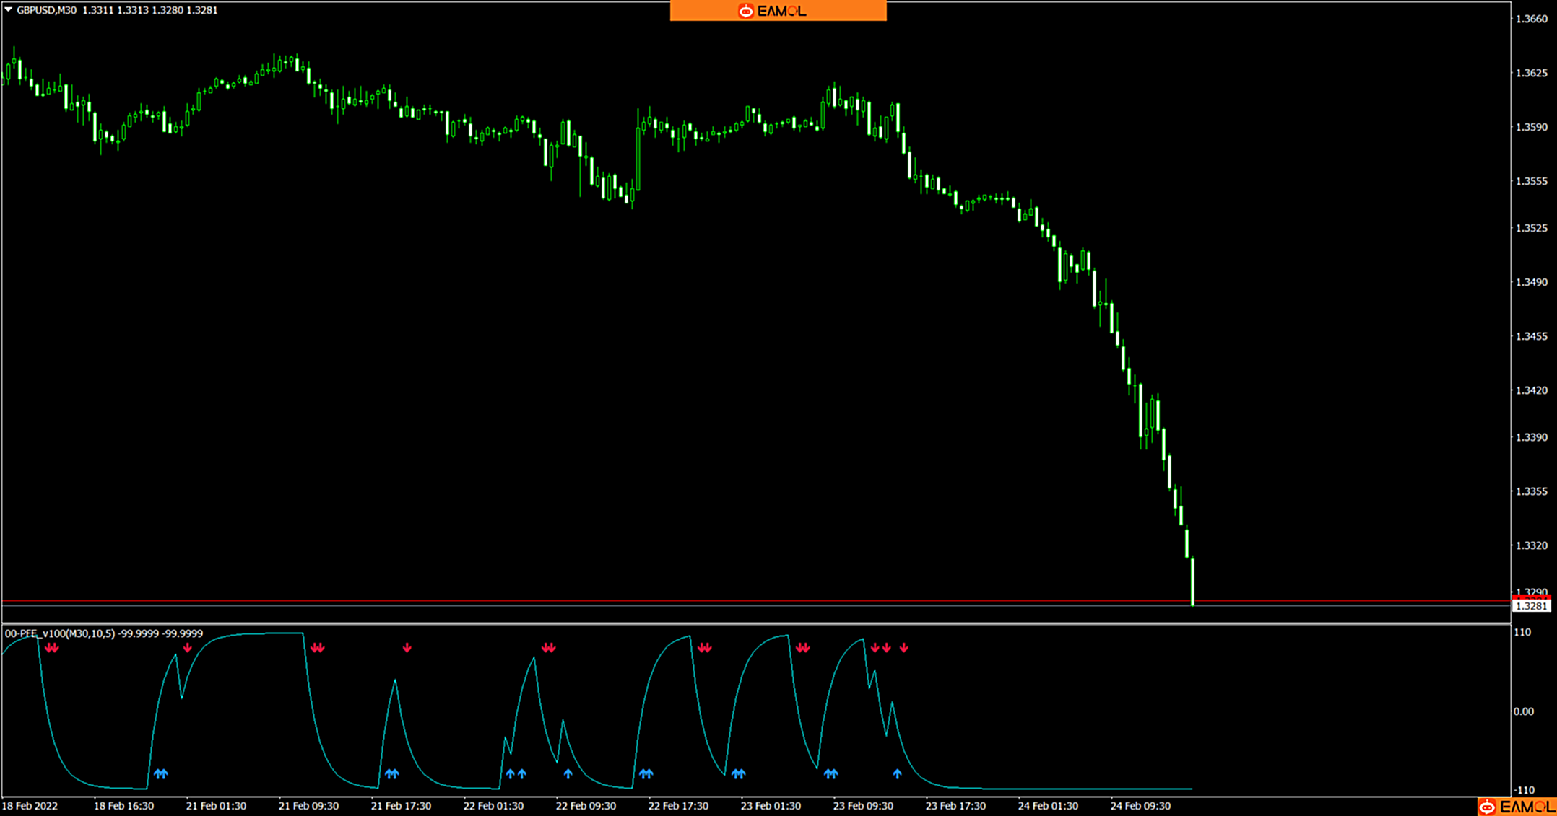This screenshot has height=816, width=1557.
Task: Select the leftmost red double down arrow
Action: pos(52,648)
